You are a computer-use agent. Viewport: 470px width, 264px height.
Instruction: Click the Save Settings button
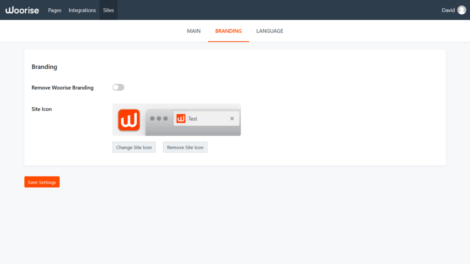tap(42, 181)
